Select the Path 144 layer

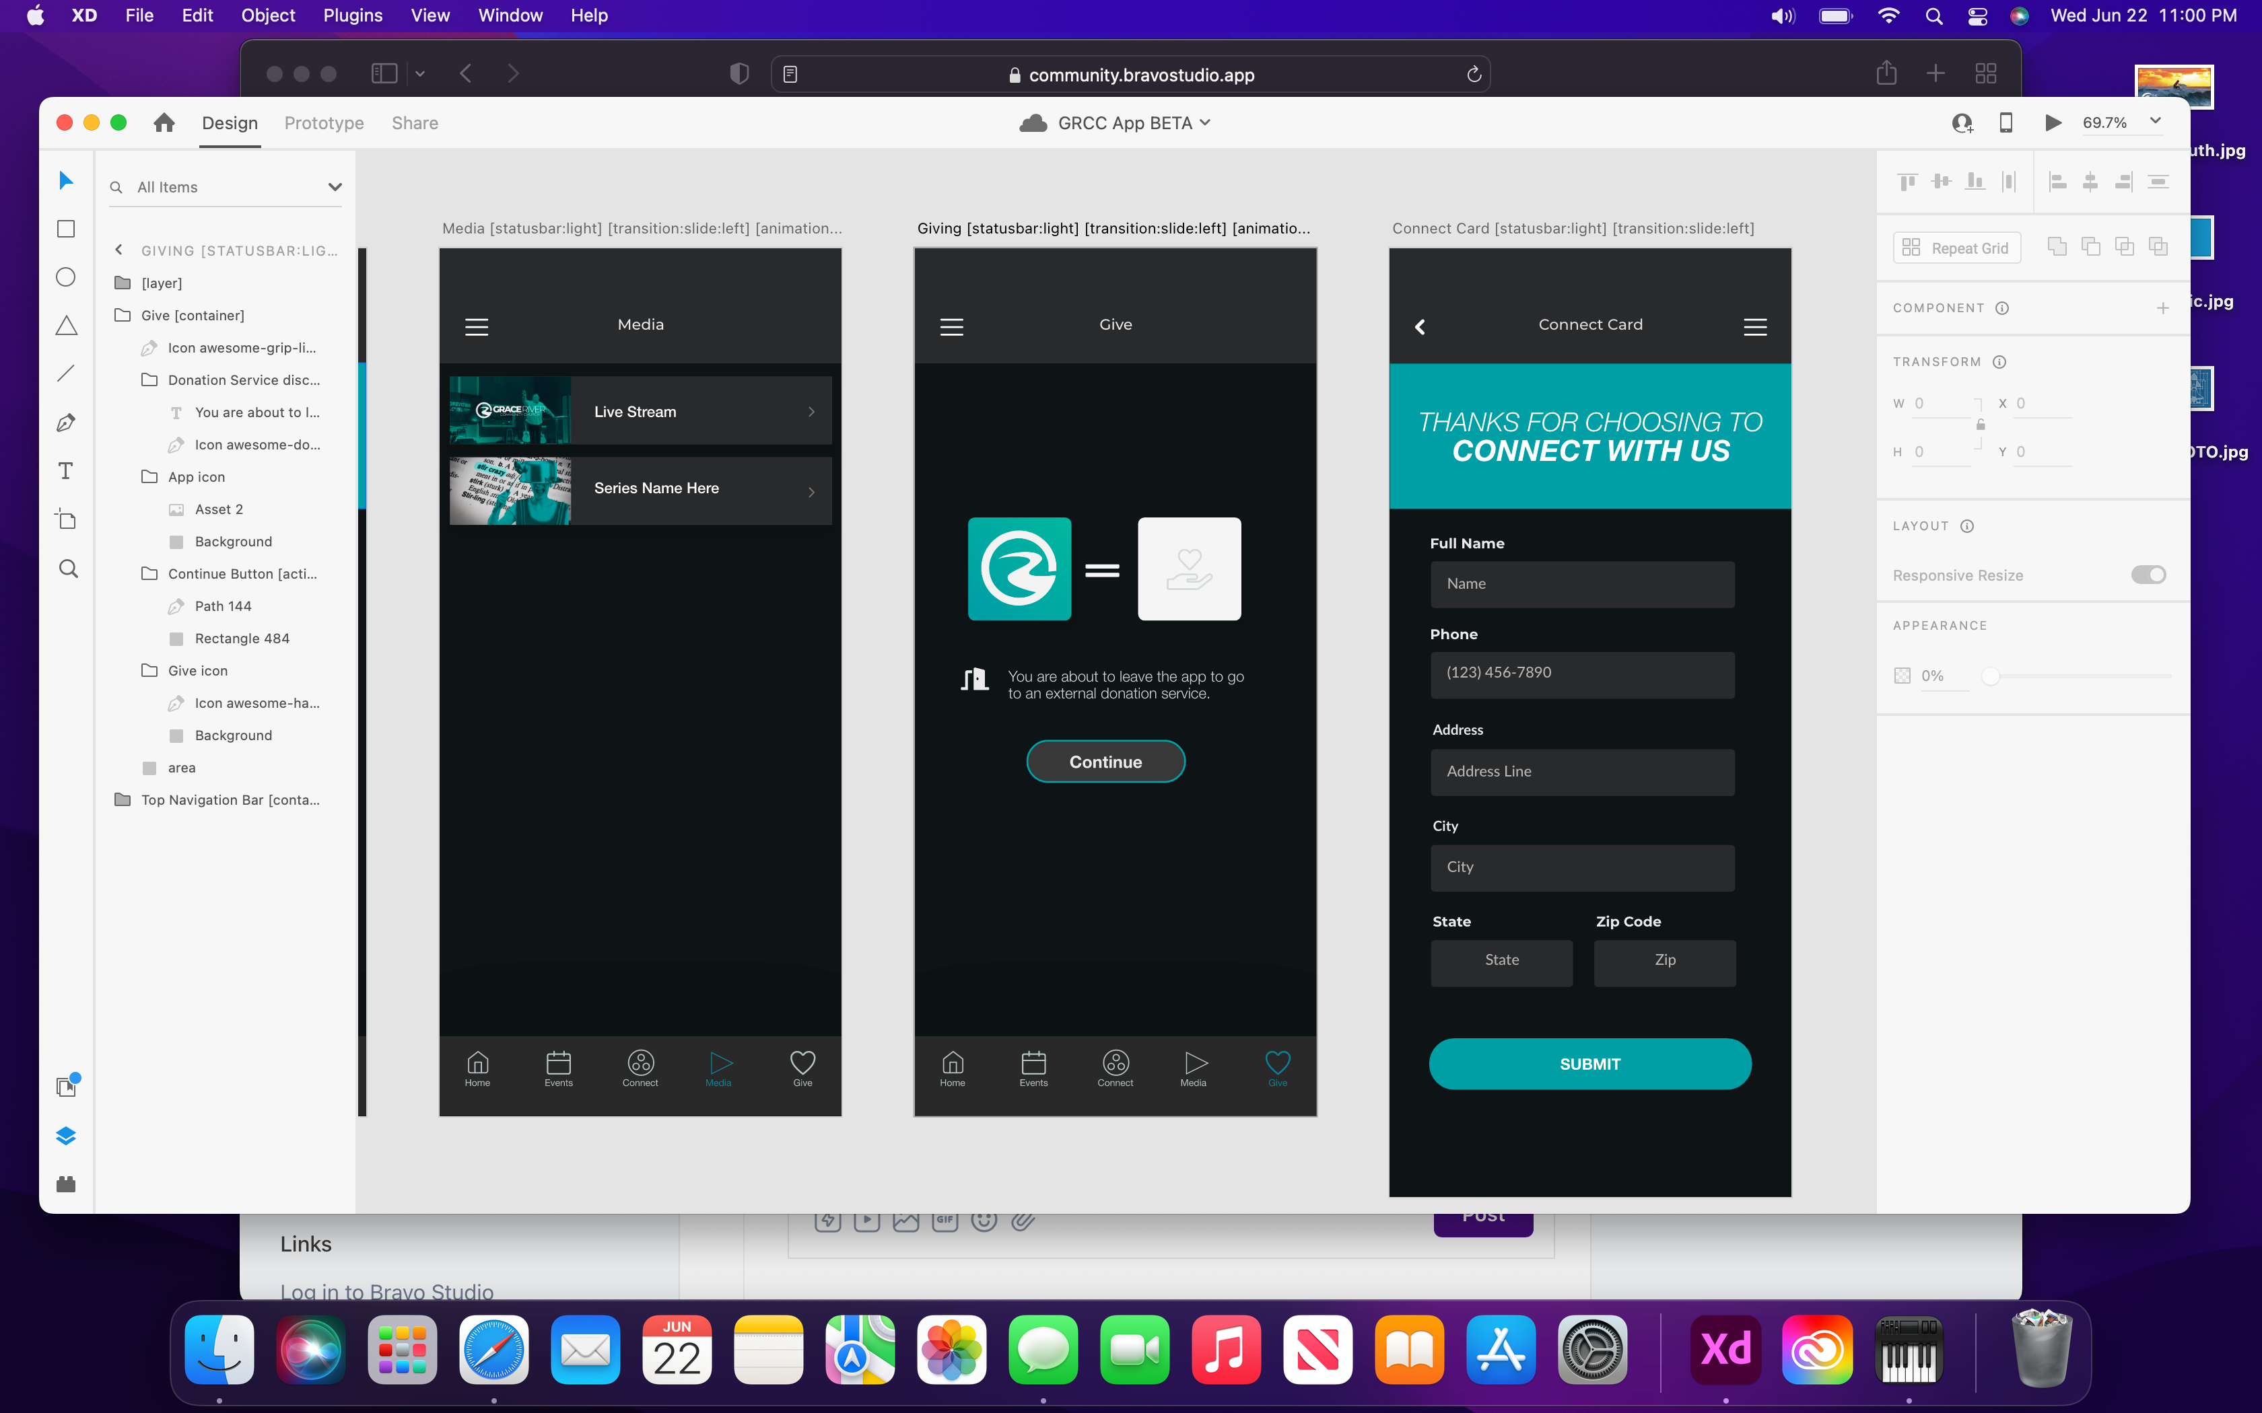pos(222,606)
